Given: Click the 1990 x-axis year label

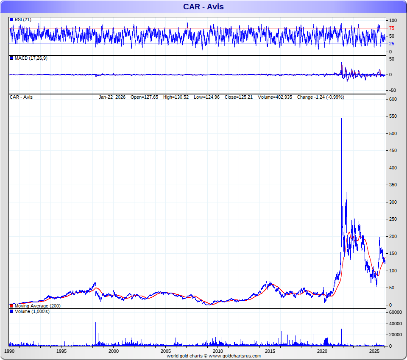Looking at the screenshot, I should pos(9,351).
